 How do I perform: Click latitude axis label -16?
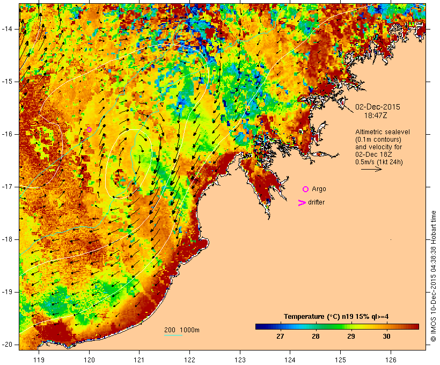pos(6,134)
